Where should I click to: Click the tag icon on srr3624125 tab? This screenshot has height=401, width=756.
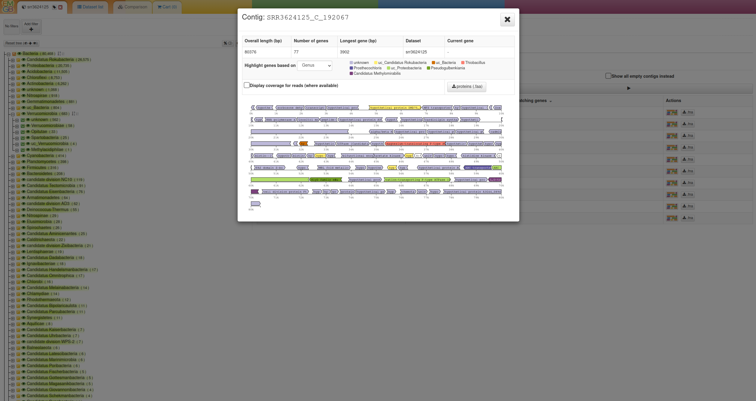[x=54, y=7]
